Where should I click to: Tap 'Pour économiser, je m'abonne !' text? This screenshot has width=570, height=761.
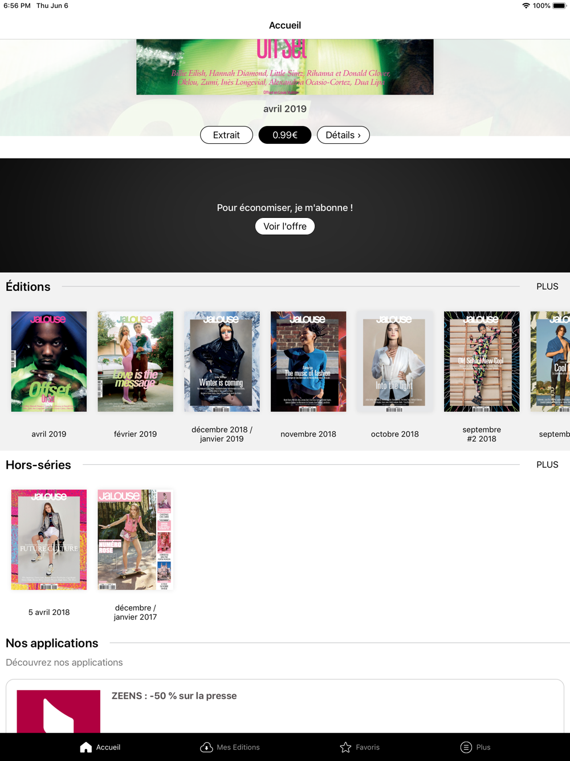pos(285,208)
